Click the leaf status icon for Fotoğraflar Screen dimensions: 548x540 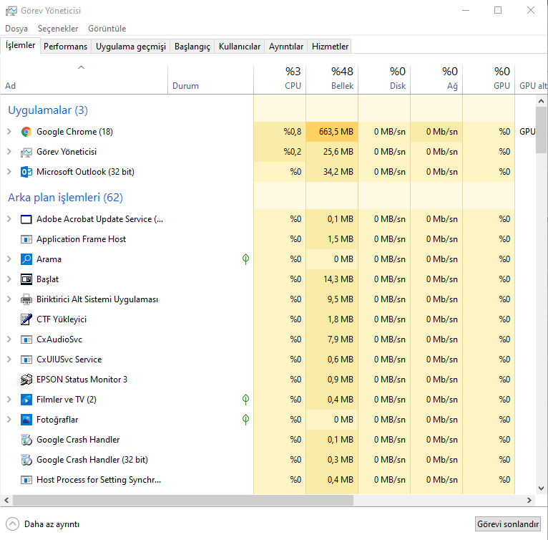tap(245, 419)
